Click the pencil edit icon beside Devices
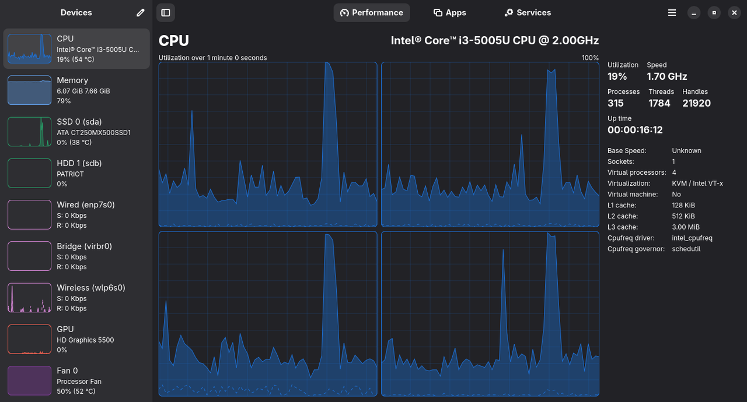 point(140,12)
